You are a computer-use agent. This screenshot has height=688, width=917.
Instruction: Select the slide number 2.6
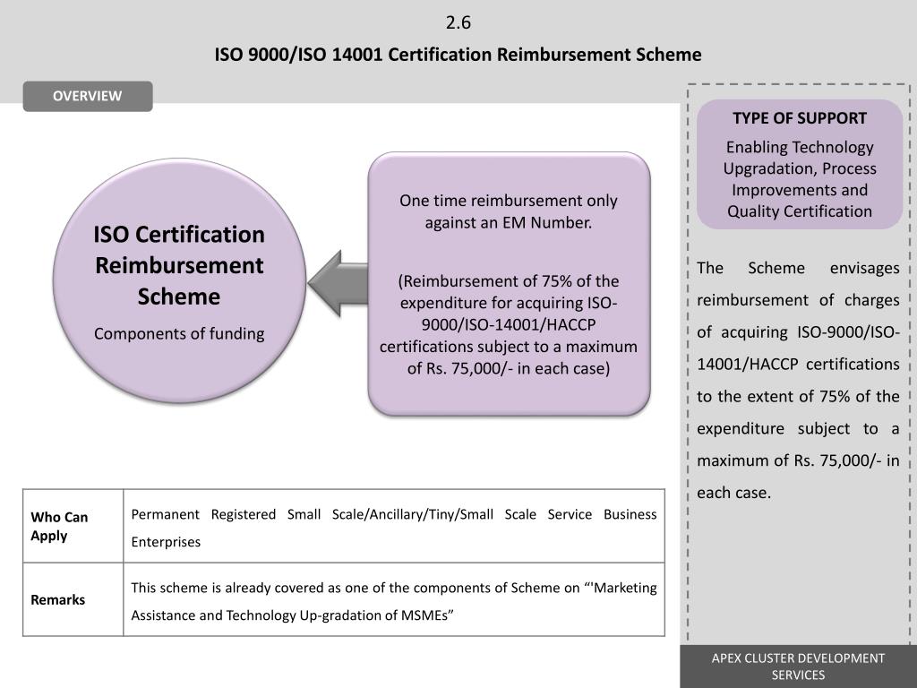[458, 22]
